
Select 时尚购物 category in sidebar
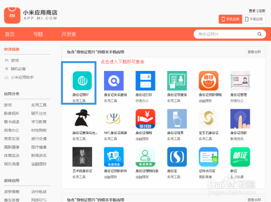39,130
